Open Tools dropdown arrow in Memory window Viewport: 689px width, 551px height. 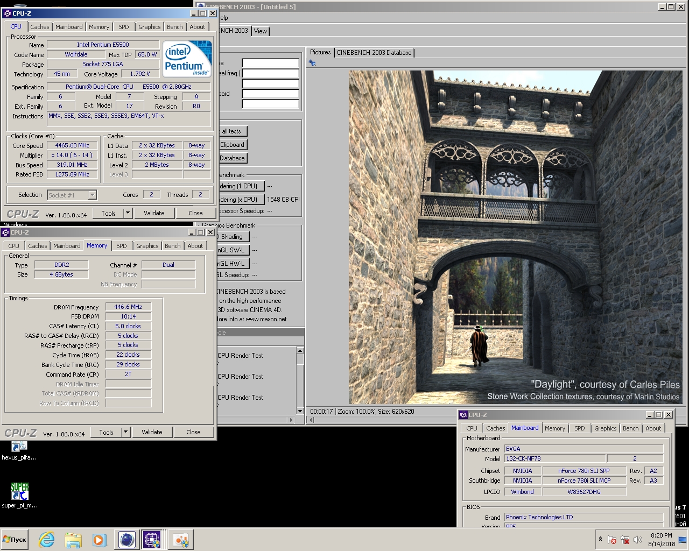pos(126,432)
